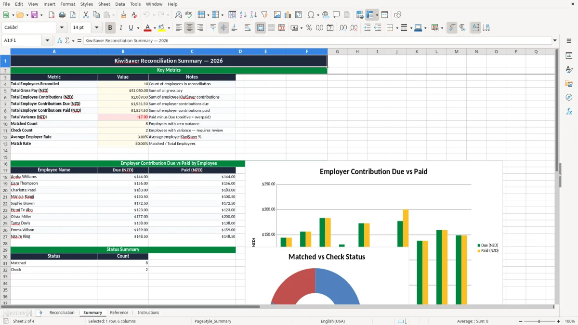Copy the selection

pos(96,15)
